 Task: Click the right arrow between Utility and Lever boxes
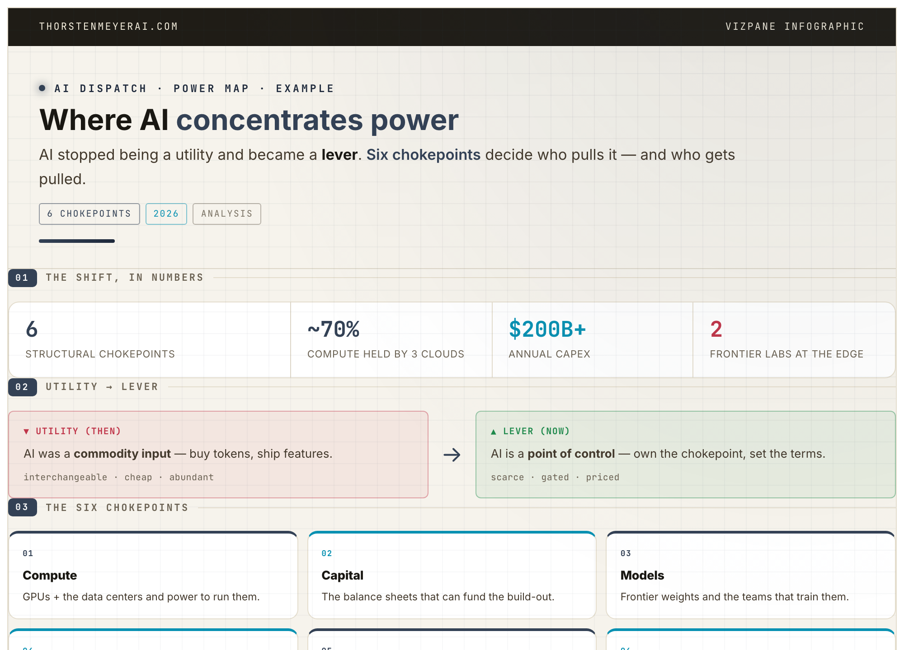pos(452,455)
